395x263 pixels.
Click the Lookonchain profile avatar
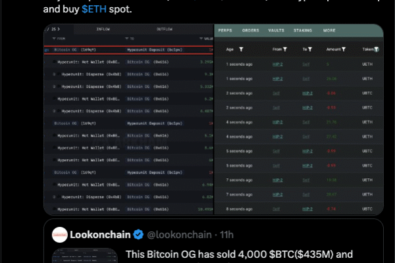point(61,234)
